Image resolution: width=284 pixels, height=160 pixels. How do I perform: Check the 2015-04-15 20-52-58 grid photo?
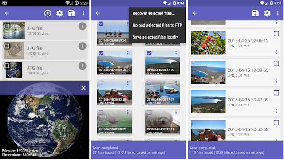coord(101,83)
